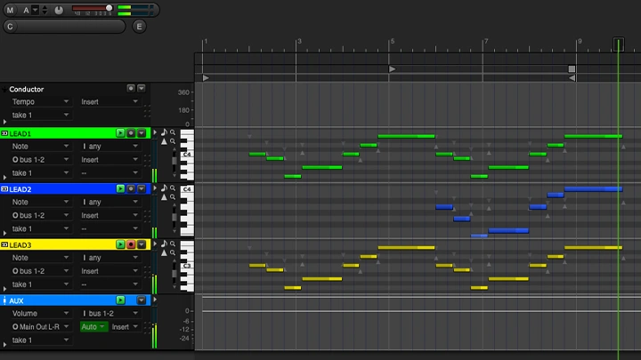Select the long blue LEAD2 note near bar 9
The width and height of the screenshot is (641, 360).
pos(593,189)
